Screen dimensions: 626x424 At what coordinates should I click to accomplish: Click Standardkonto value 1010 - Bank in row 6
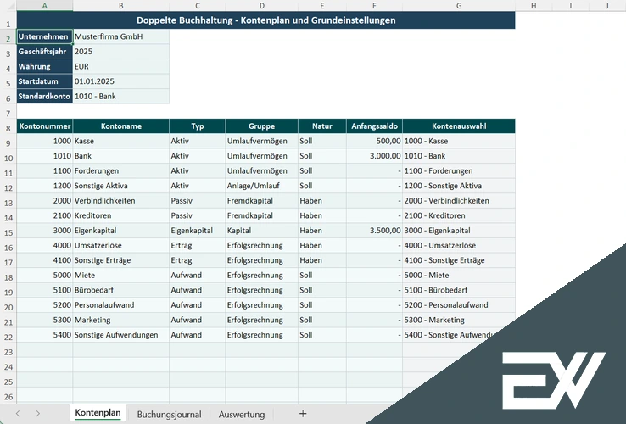click(x=121, y=96)
